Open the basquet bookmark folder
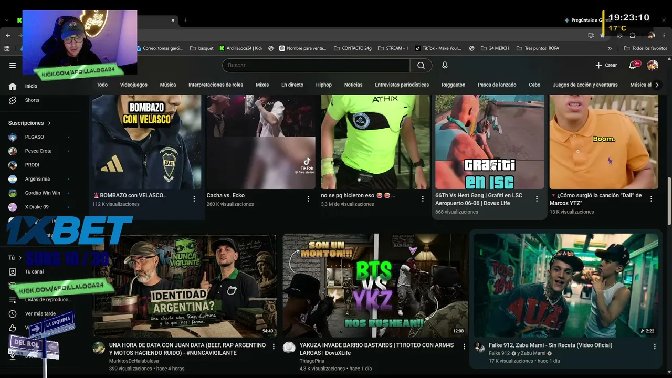672x378 pixels. pyautogui.click(x=202, y=48)
